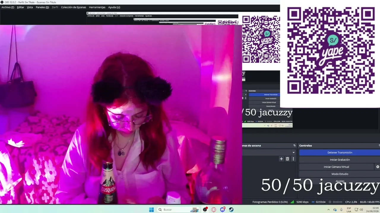
Task: Click the 5290 kbps bitrate readout
Action: point(302,202)
